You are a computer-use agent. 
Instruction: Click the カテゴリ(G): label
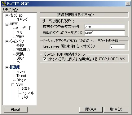coord(10,10)
